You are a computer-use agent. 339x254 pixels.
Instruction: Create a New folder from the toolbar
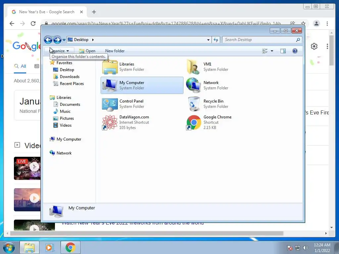pos(115,51)
